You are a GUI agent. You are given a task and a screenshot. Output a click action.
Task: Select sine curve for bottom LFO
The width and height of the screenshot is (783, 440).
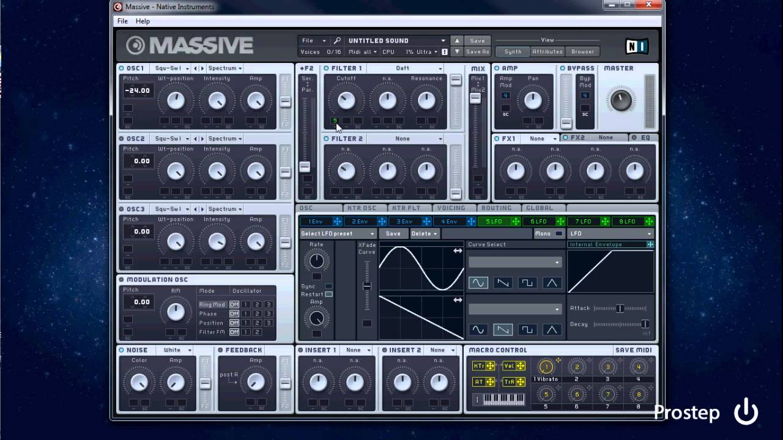click(x=478, y=330)
